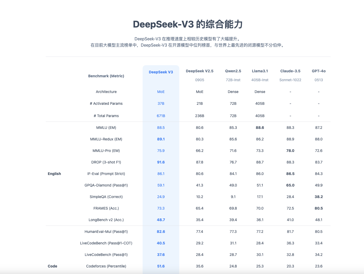Click the "DeepSeek V3" column header
364x274 pixels.
[x=161, y=72]
